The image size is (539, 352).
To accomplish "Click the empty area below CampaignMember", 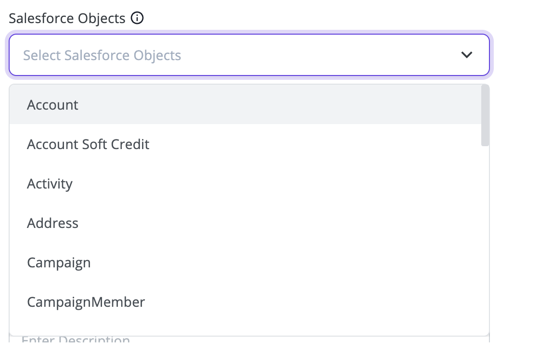I will click(x=245, y=328).
